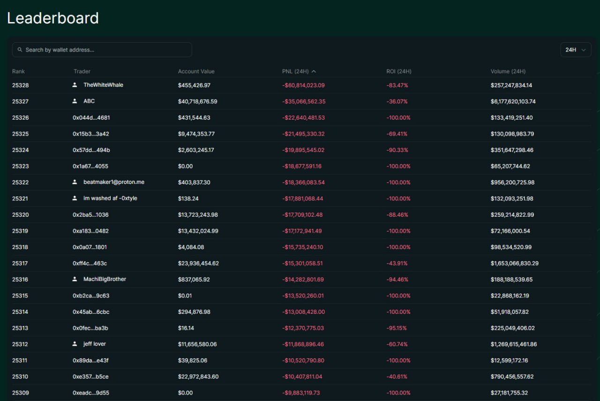The height and width of the screenshot is (401, 600).
Task: Click the search magnifier icon
Action: (20, 50)
